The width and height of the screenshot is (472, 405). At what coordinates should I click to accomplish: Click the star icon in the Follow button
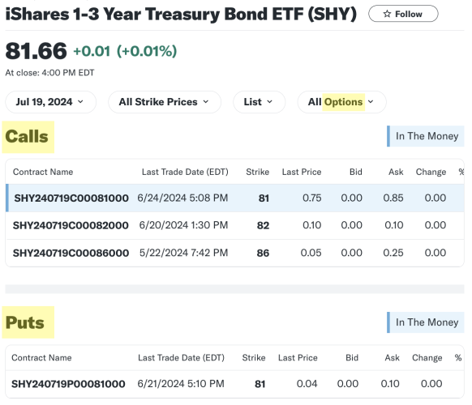[387, 14]
